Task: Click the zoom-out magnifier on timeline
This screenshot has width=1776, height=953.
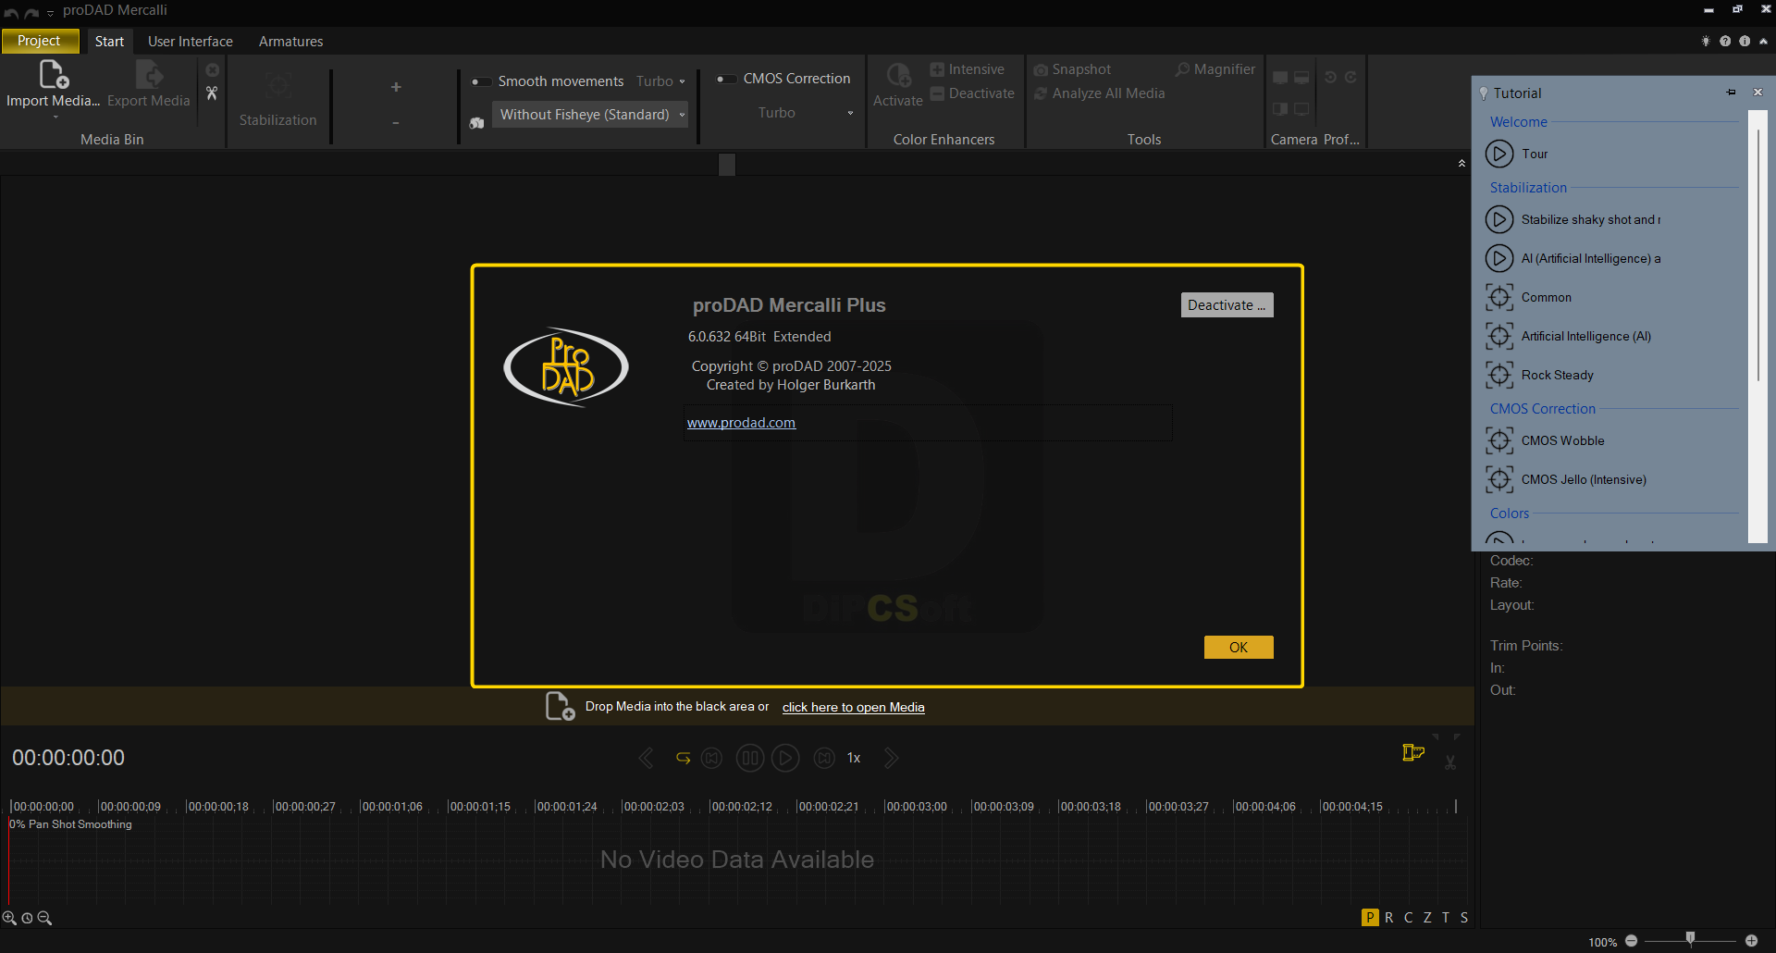Action: click(44, 918)
